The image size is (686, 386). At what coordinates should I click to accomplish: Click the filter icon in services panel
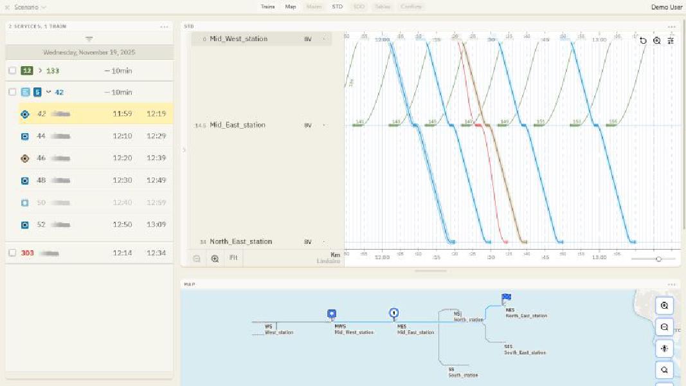tap(89, 39)
